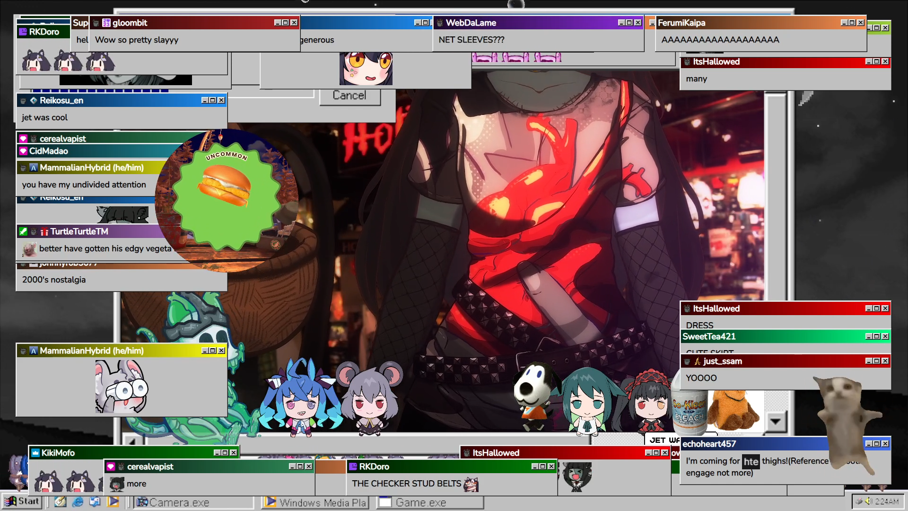
Task: Click the green check badge beside TurtleTurtleTM
Action: [23, 231]
